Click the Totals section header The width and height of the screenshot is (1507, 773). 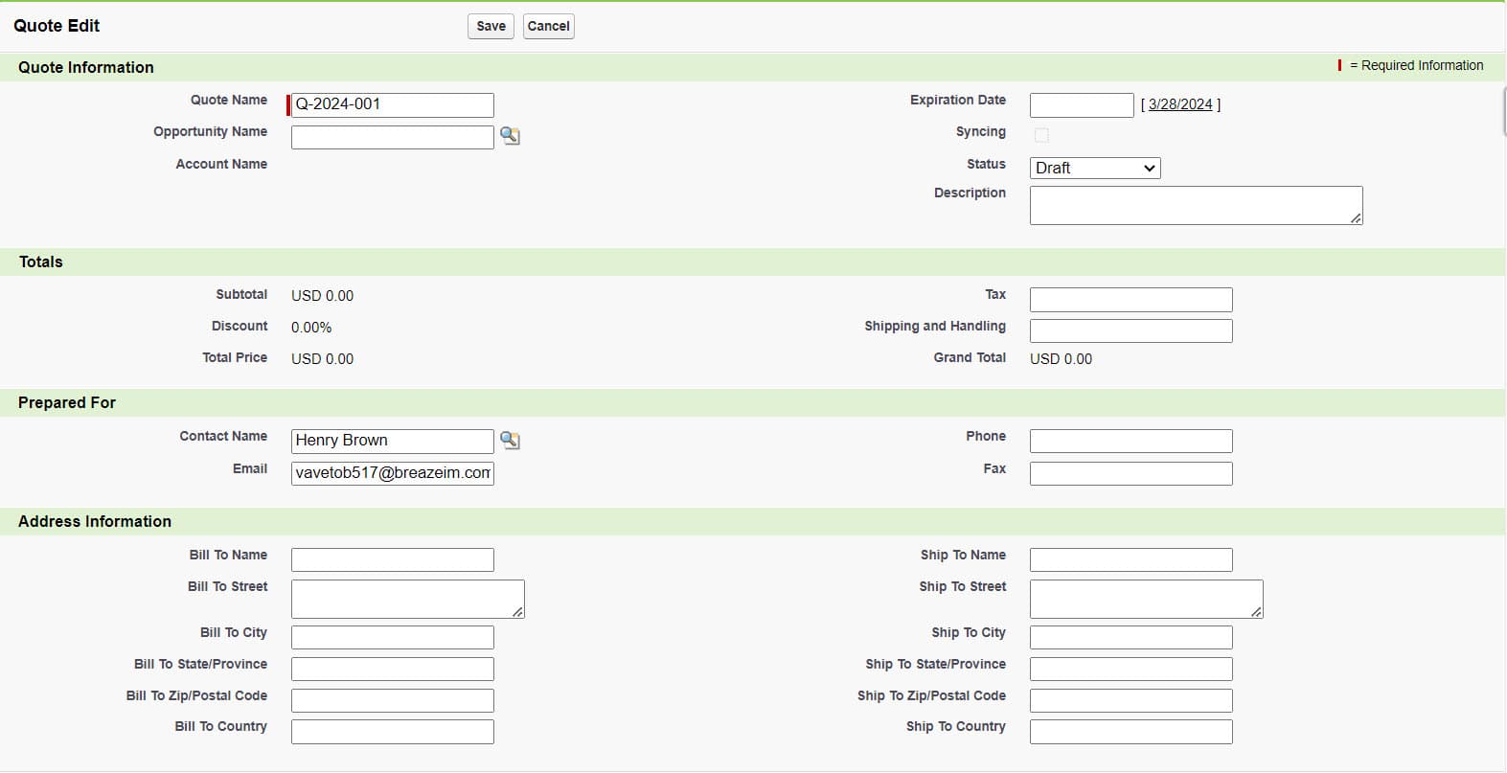tap(41, 261)
